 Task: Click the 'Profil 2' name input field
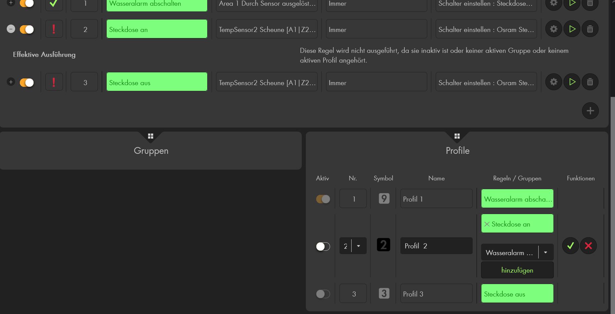click(436, 246)
